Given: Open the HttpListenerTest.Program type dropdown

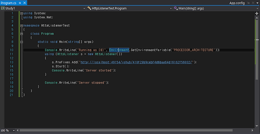Looking at the screenshot, I should click(x=171, y=8).
